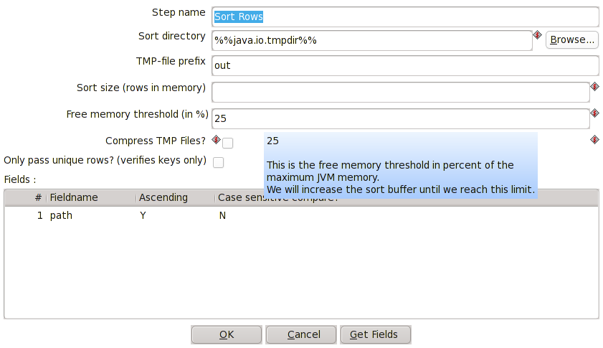
Task: Click the Free memory threshold input
Action: tap(401, 118)
